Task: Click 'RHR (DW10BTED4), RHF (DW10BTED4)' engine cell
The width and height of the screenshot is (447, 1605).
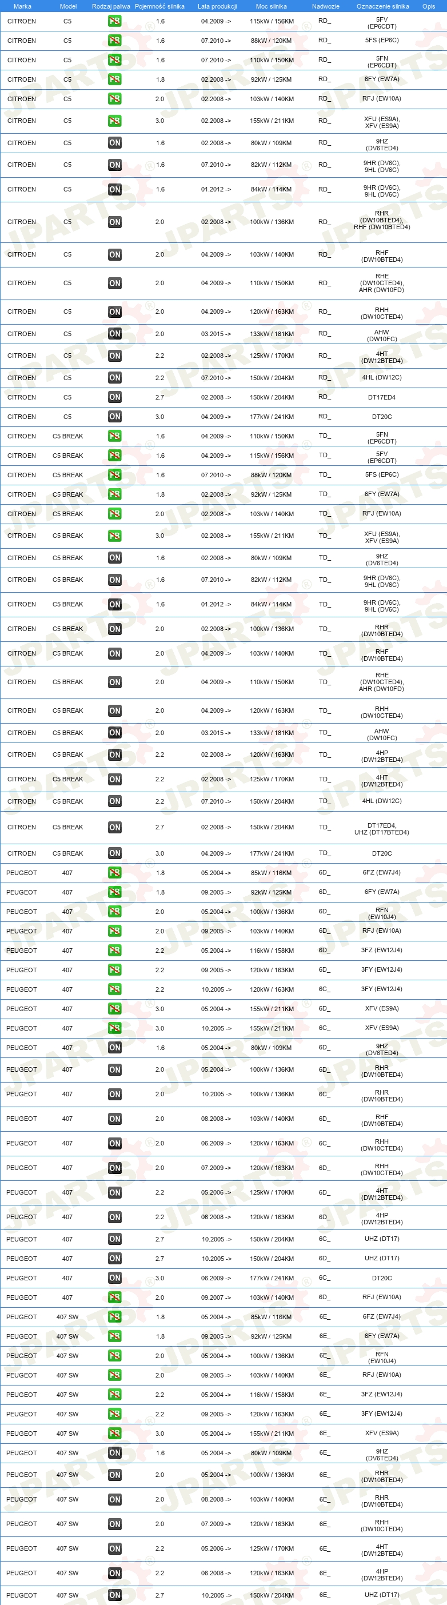Action: tap(381, 220)
